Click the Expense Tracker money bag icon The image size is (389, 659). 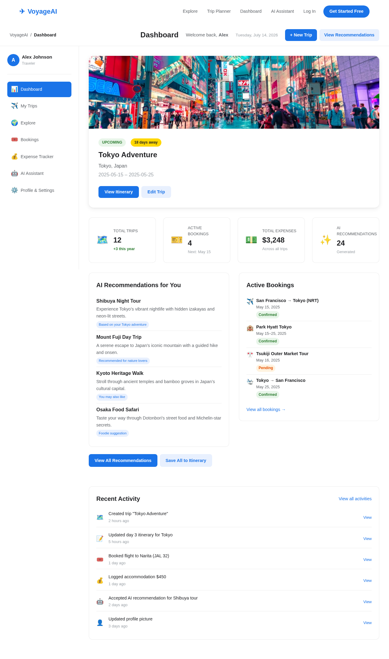[15, 157]
